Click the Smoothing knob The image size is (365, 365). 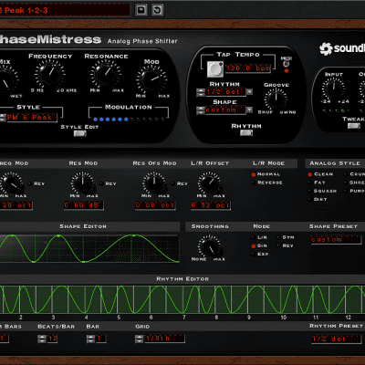pos(210,246)
